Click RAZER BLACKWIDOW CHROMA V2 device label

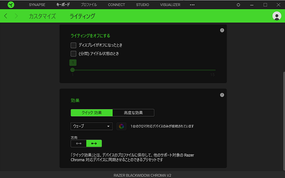click(x=142, y=175)
